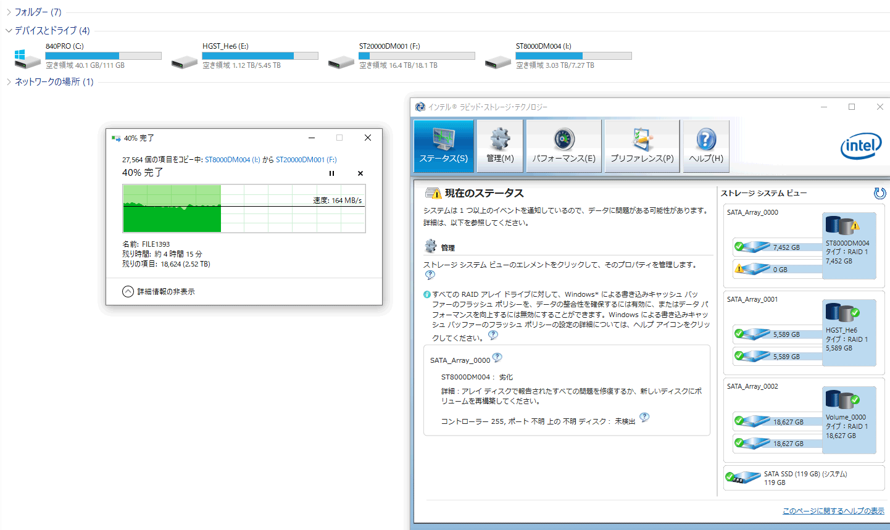Screen dimensions: 890x530
Task: Click the free space text 空き領域 1.12 TB/5.45 TB
Action: click(241, 65)
